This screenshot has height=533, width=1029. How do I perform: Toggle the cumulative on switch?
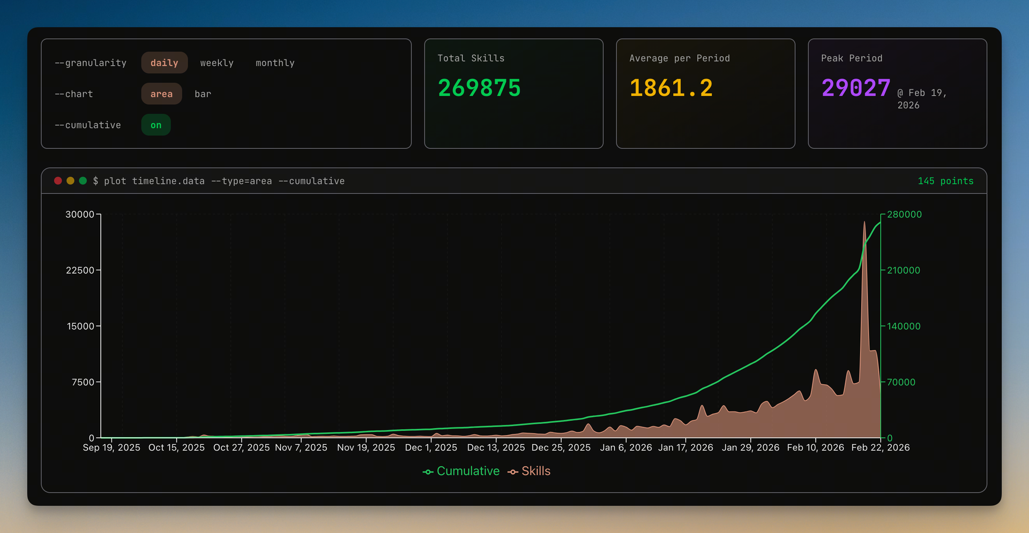point(156,125)
